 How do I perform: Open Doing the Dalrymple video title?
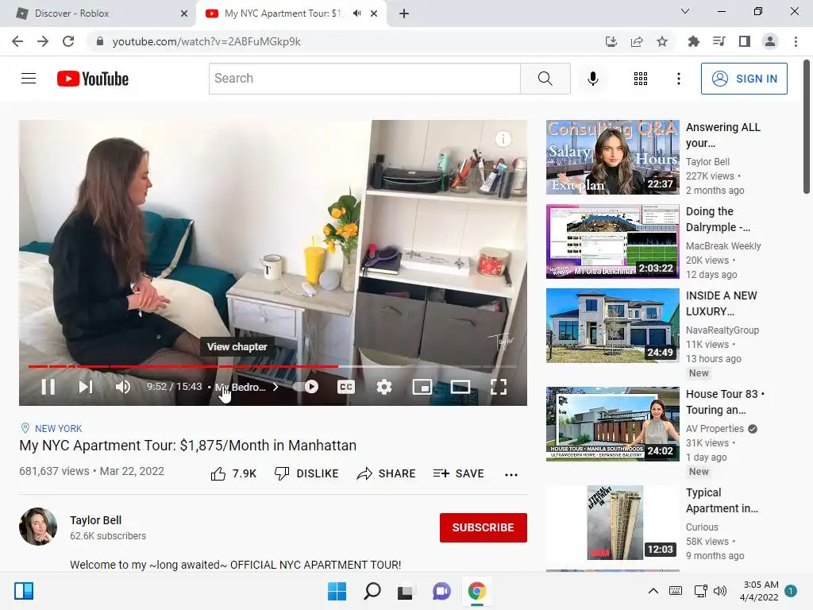(718, 219)
